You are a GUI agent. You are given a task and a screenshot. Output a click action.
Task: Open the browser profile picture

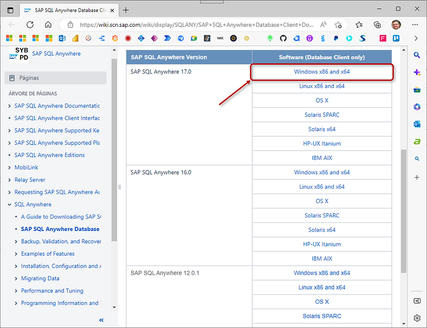pos(396,25)
